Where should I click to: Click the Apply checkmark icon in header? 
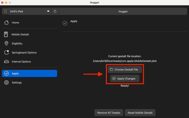(x=65, y=23)
